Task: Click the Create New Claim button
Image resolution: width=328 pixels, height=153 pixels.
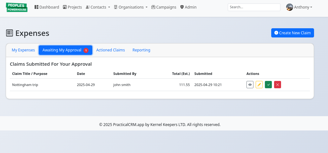Action: (x=292, y=33)
